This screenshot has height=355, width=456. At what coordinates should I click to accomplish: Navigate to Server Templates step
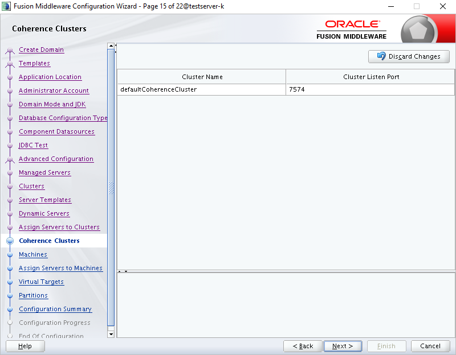tap(45, 200)
